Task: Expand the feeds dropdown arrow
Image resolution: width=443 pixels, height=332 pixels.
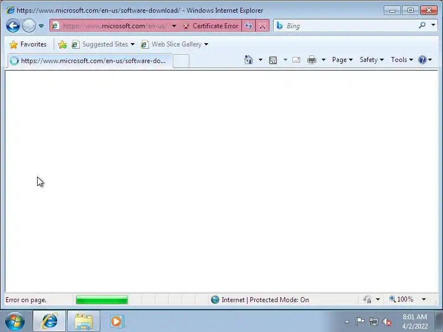Action: [x=285, y=60]
